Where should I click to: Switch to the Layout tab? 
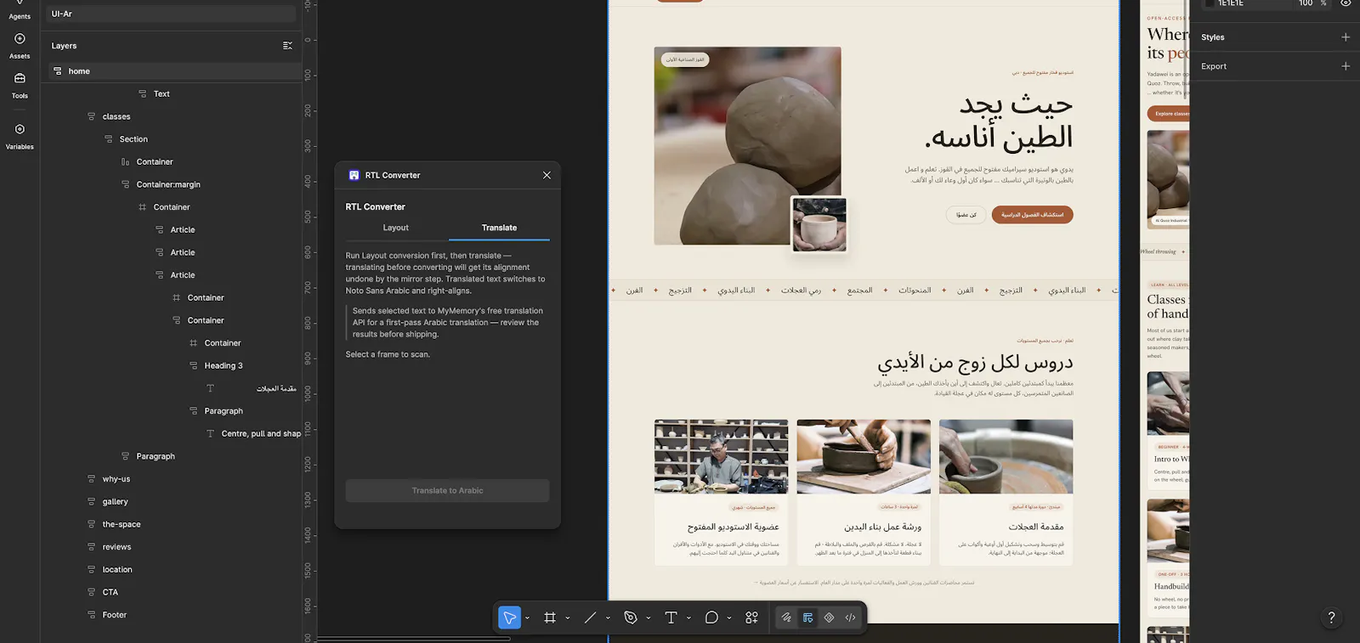[396, 228]
